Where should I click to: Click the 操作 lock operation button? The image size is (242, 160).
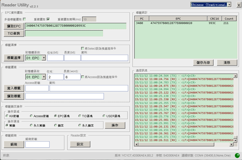point(115,125)
